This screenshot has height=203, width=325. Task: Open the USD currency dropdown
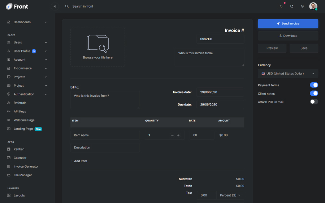[x=288, y=74]
